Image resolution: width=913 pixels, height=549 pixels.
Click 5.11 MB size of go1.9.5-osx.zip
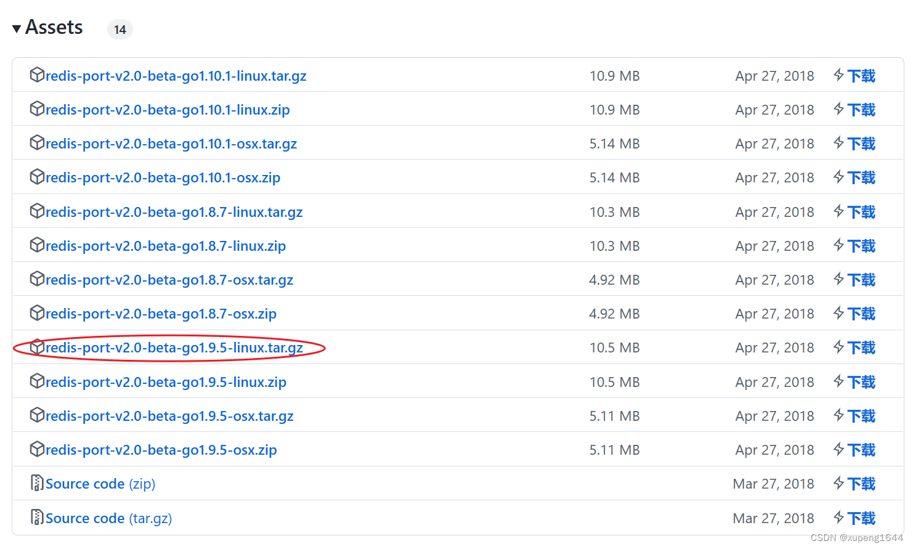click(x=615, y=450)
